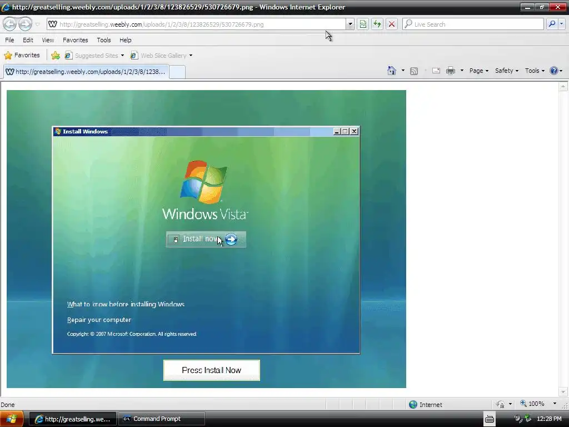Click the browser Back arrow button
The width and height of the screenshot is (569, 427).
[10, 24]
